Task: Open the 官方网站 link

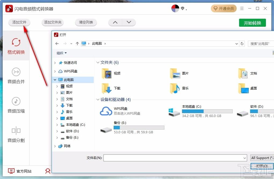Action: [20, 171]
